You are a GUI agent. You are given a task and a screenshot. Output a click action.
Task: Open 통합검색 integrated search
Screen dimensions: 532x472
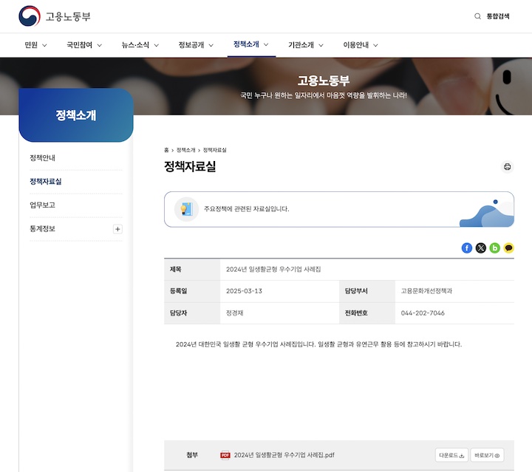pyautogui.click(x=498, y=16)
